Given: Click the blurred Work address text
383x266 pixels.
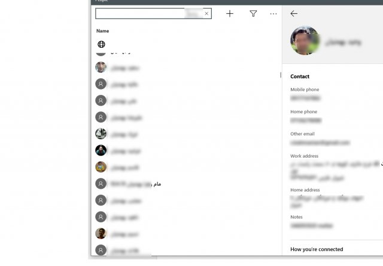Looking at the screenshot, I should (x=336, y=171).
